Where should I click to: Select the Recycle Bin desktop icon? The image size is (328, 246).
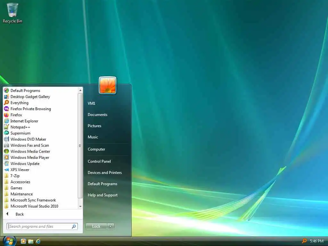click(12, 12)
